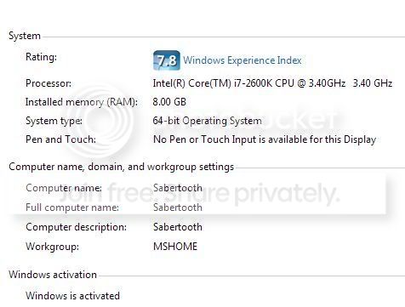
Task: Select the Computer description value Sabertooth
Action: click(178, 227)
